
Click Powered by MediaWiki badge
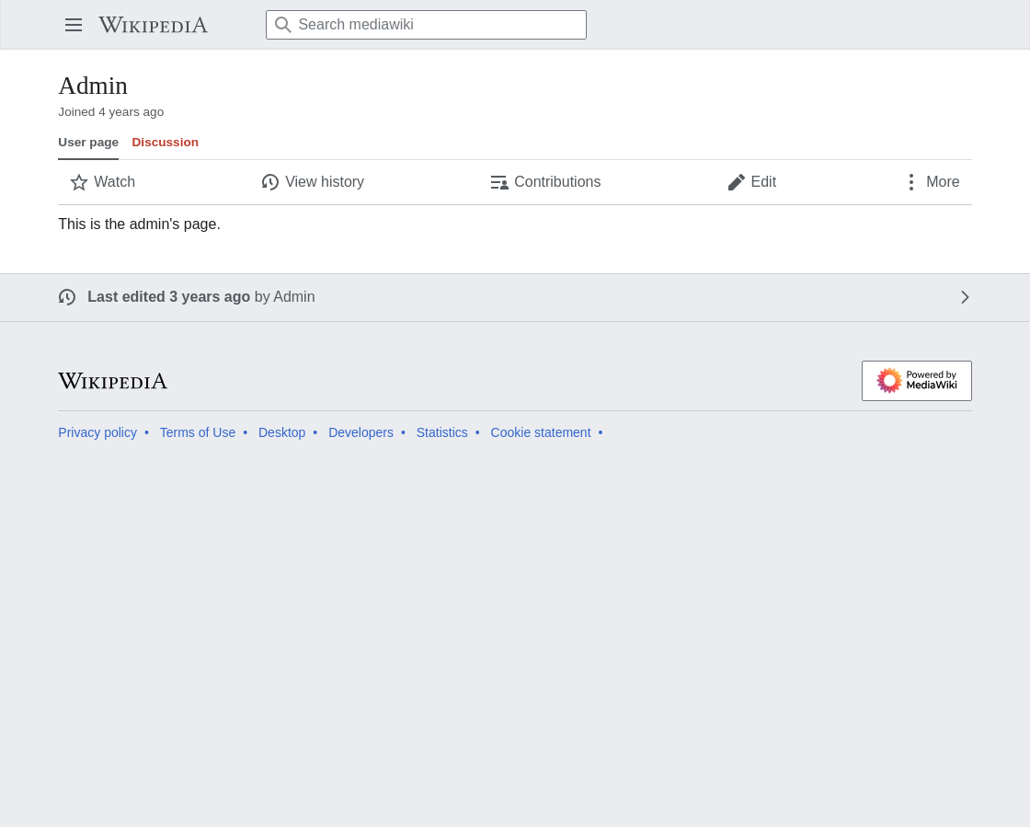tap(916, 381)
